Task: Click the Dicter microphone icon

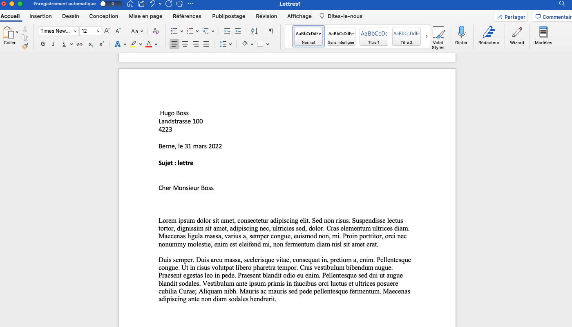Action: click(x=461, y=32)
